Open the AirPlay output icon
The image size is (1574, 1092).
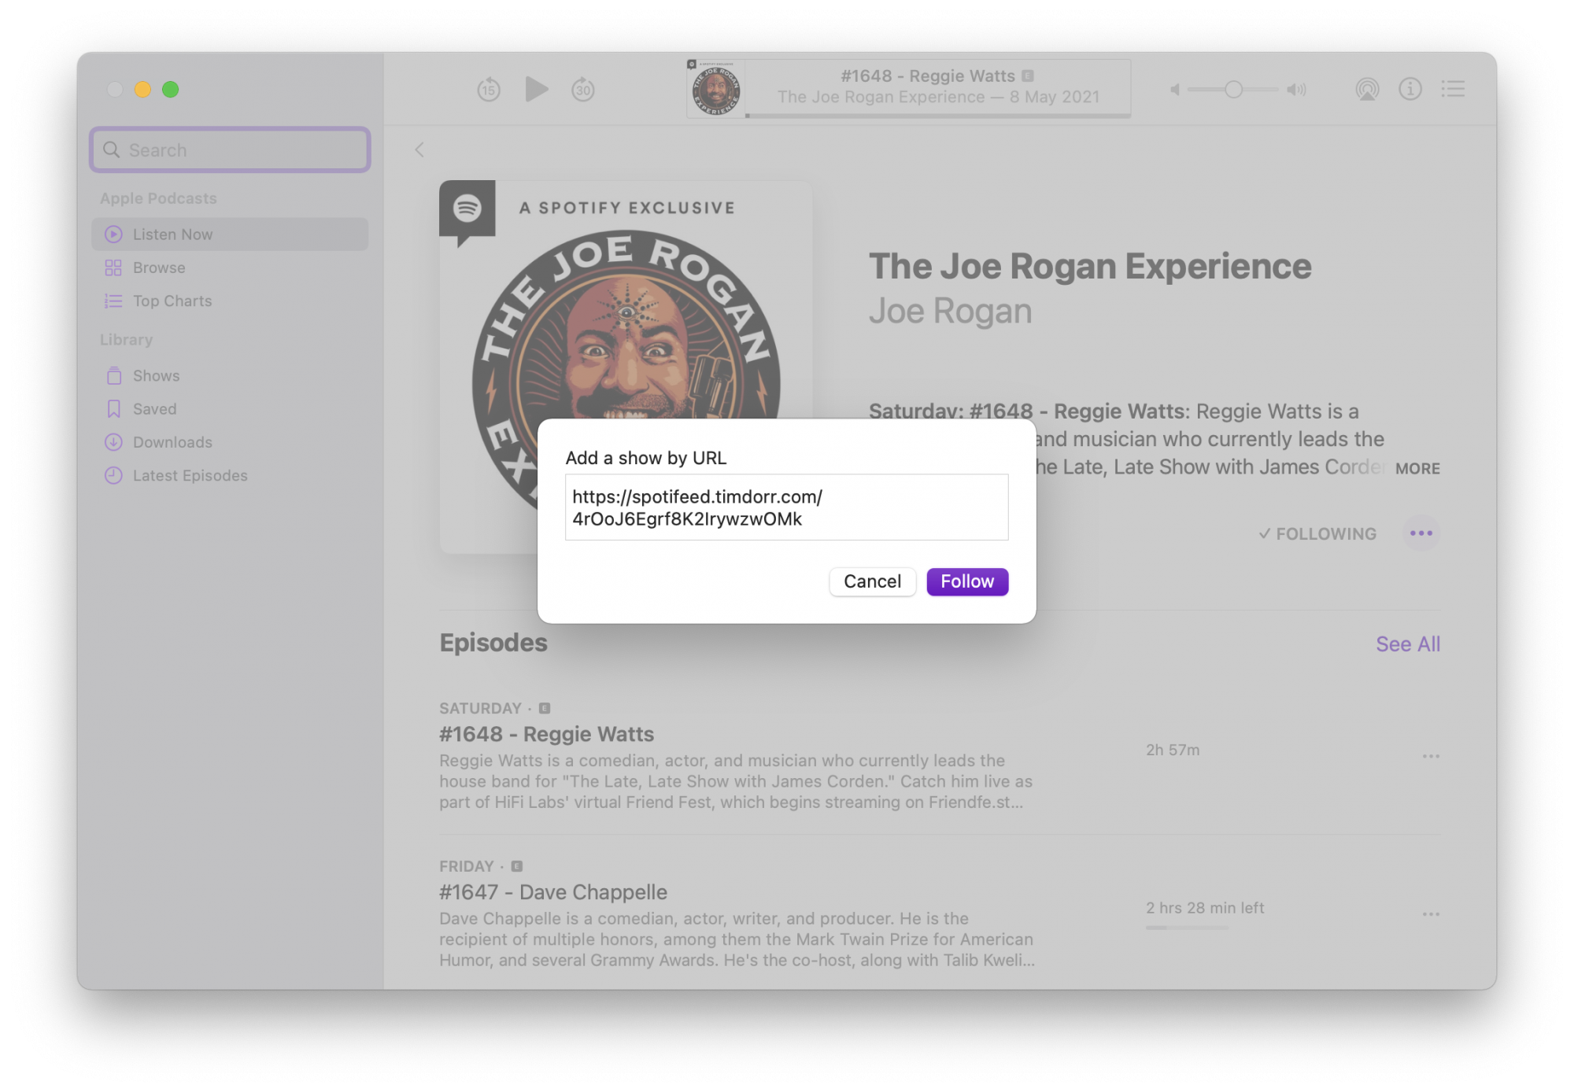1367,90
